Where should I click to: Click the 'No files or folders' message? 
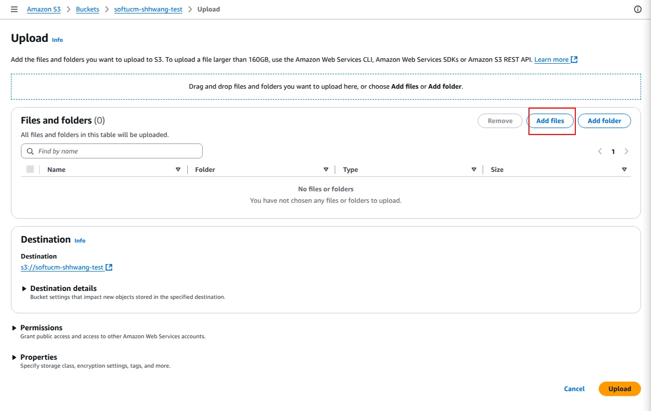click(x=326, y=189)
